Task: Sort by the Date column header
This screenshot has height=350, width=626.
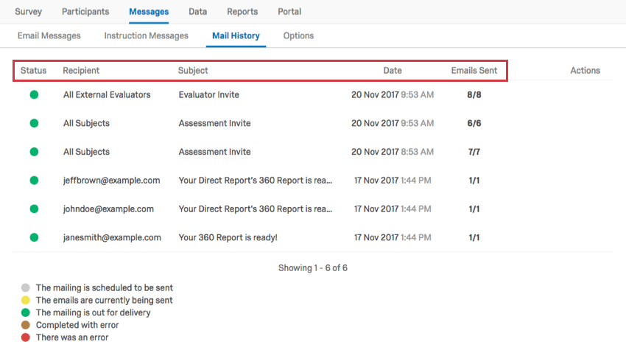Action: pos(393,71)
